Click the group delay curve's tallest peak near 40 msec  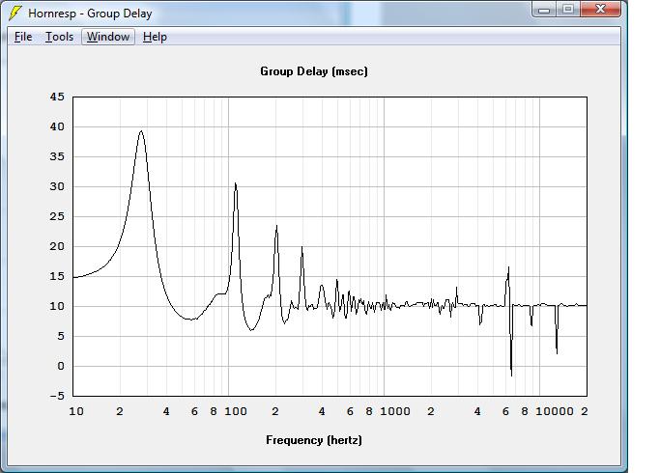coord(141,130)
